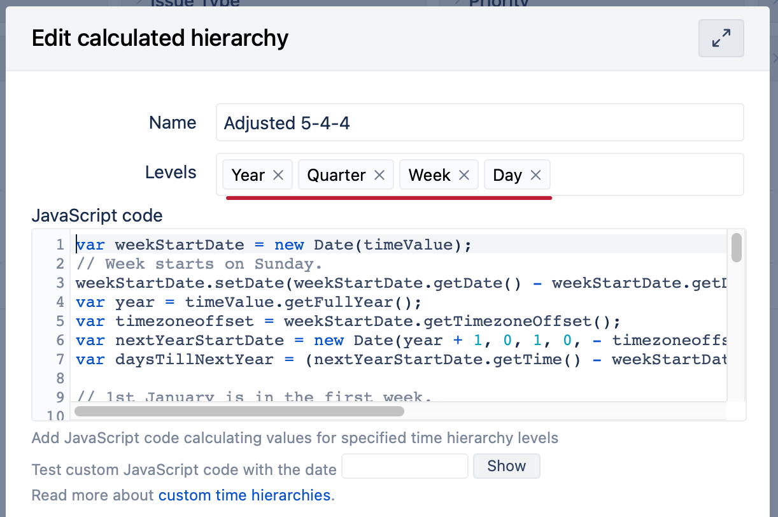This screenshot has height=517, width=778.
Task: Remove the Week level tag
Action: [x=464, y=175]
